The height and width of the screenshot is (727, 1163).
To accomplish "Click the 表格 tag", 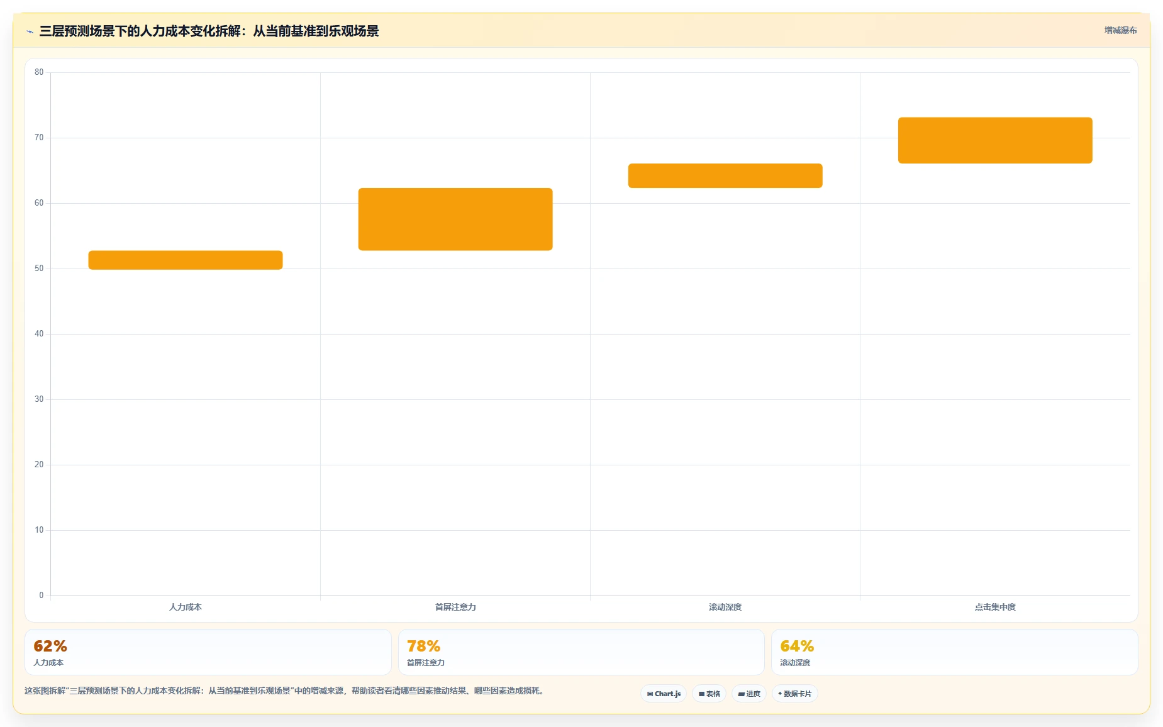I will point(709,694).
